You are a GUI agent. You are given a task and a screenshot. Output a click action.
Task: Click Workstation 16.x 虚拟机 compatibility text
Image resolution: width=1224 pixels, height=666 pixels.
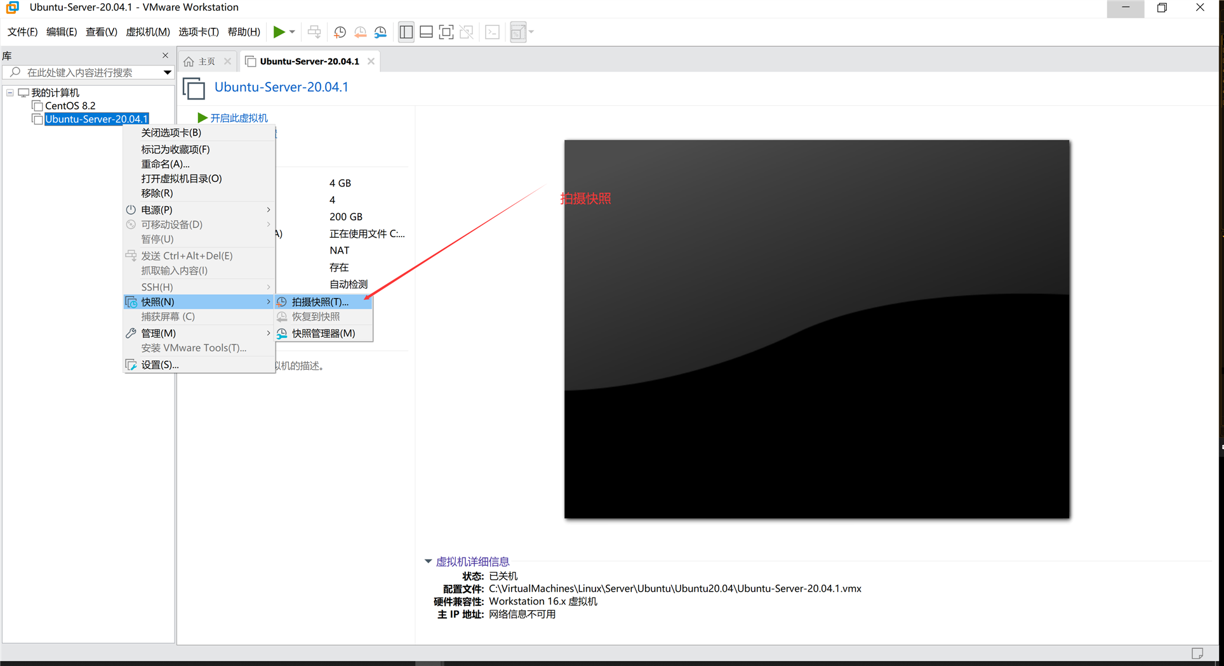543,601
